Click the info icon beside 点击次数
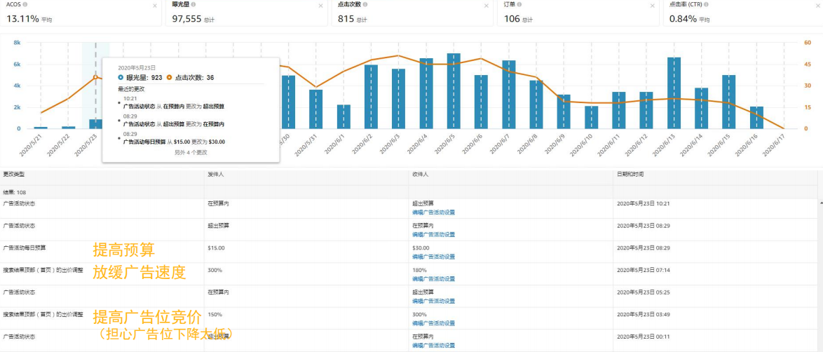 click(365, 5)
